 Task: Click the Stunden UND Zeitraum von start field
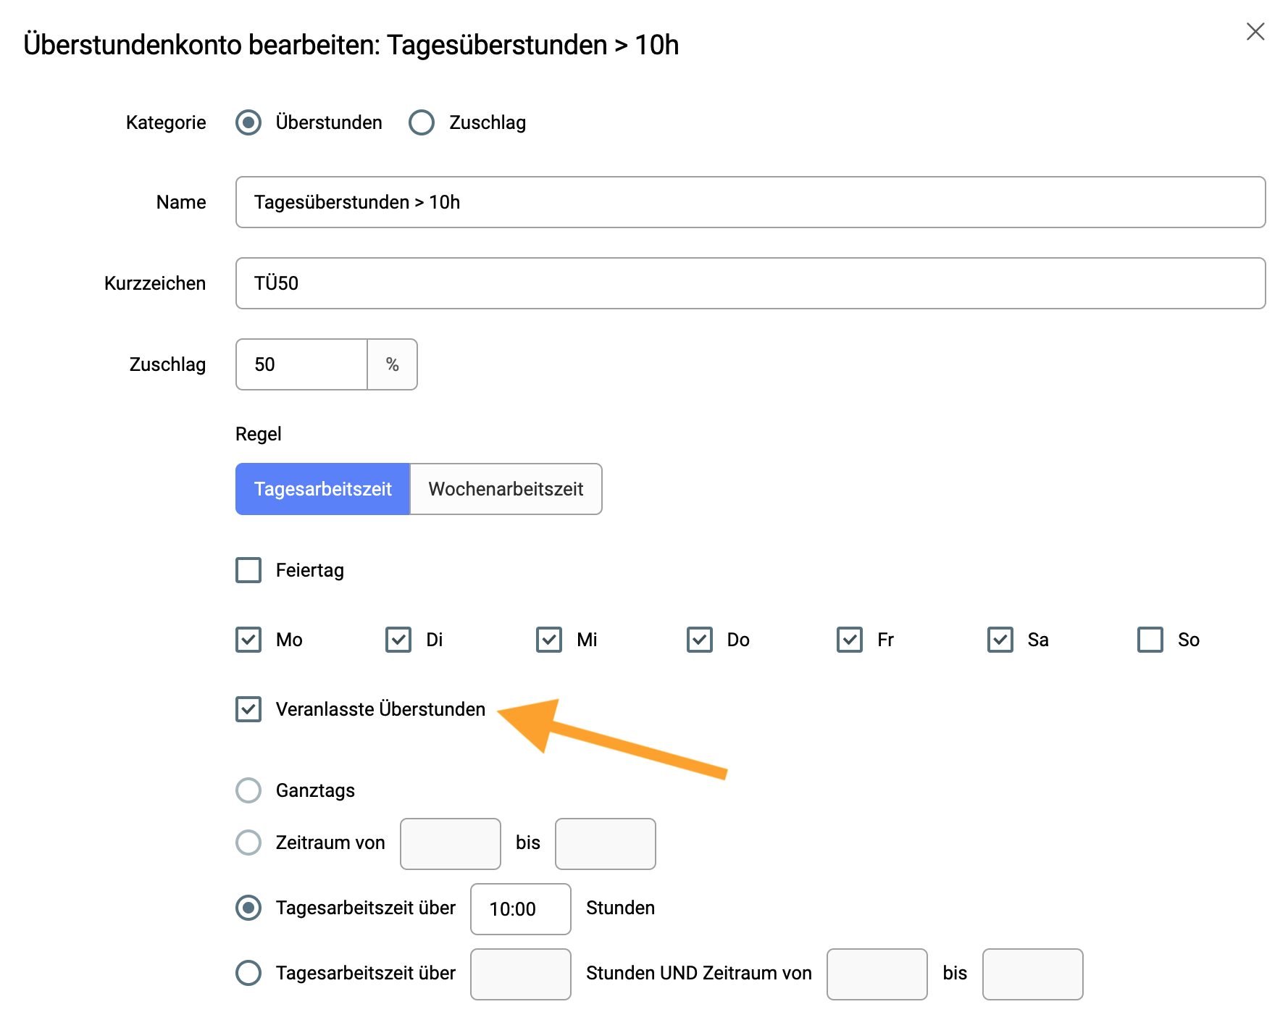877,974
